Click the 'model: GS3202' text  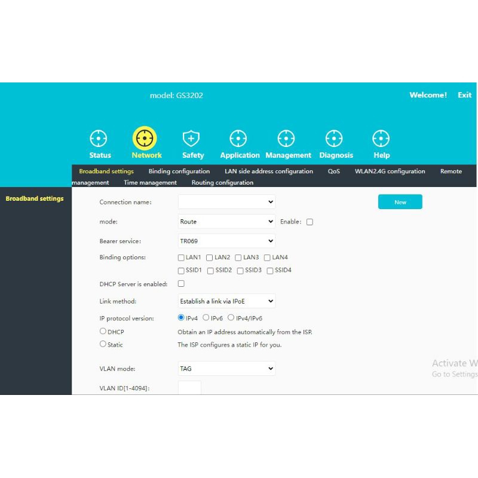(176, 96)
